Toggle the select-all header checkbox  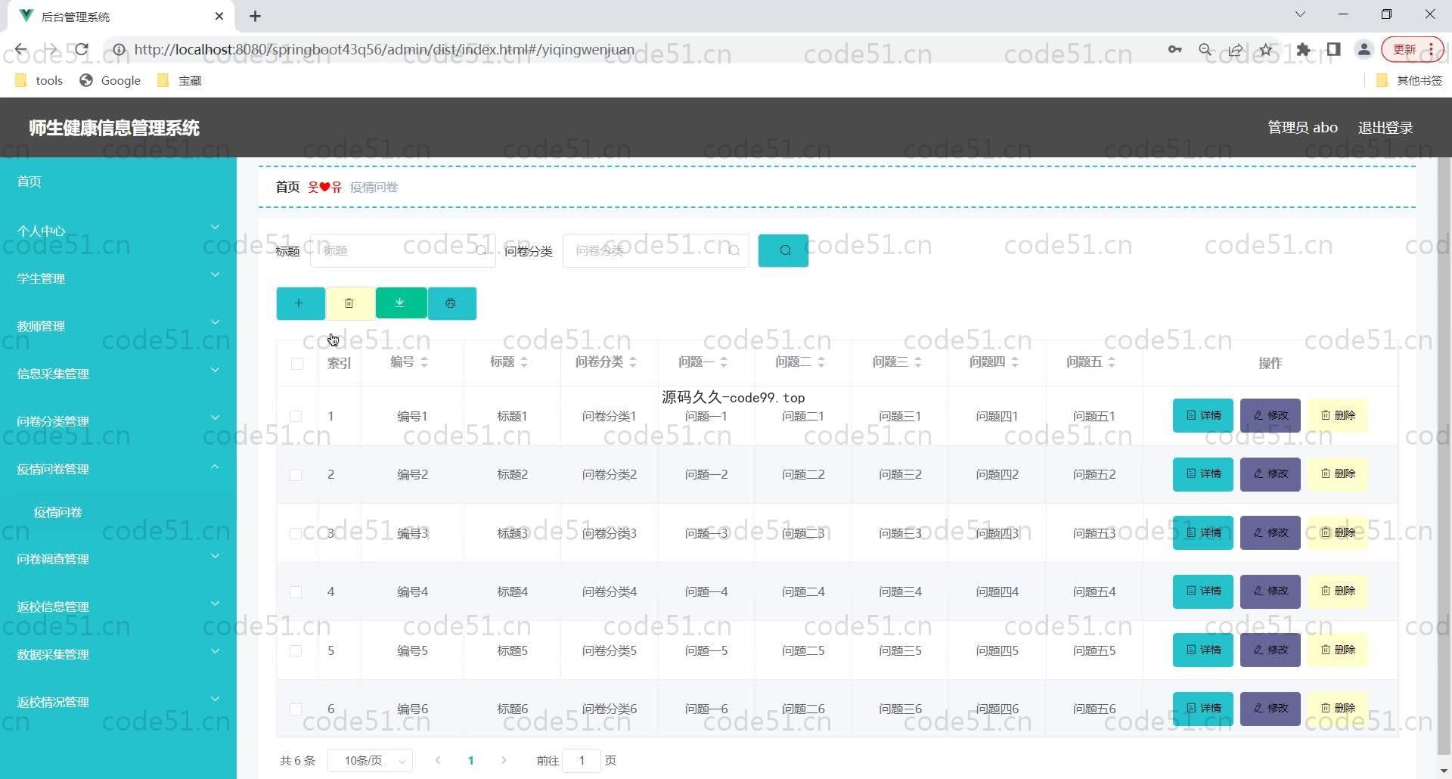(x=296, y=364)
